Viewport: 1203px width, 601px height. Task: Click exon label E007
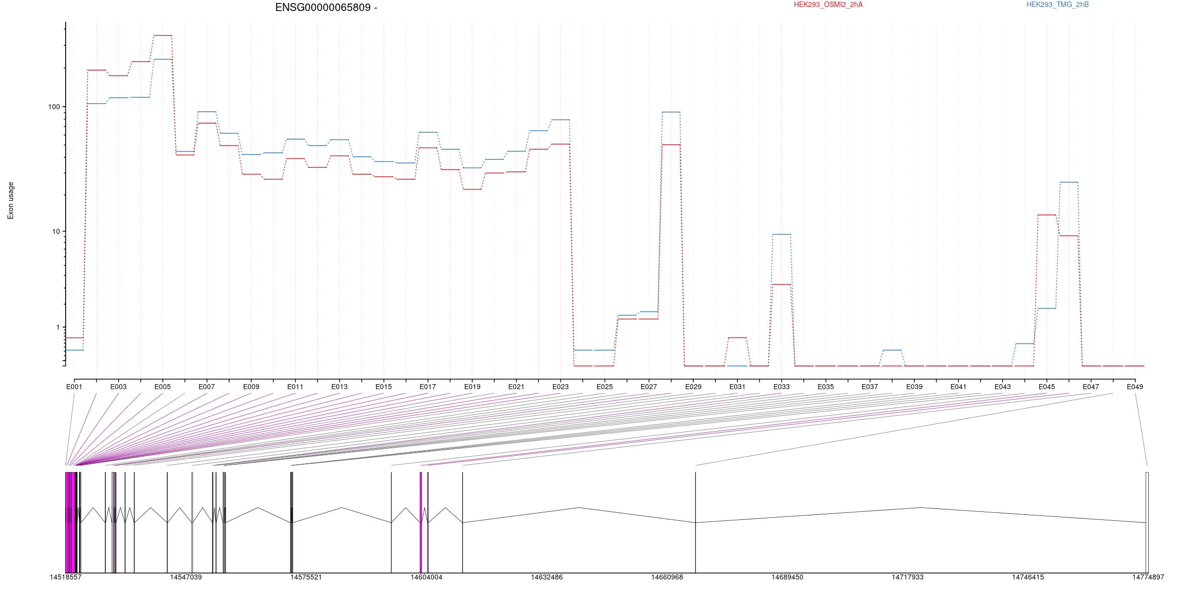[207, 387]
